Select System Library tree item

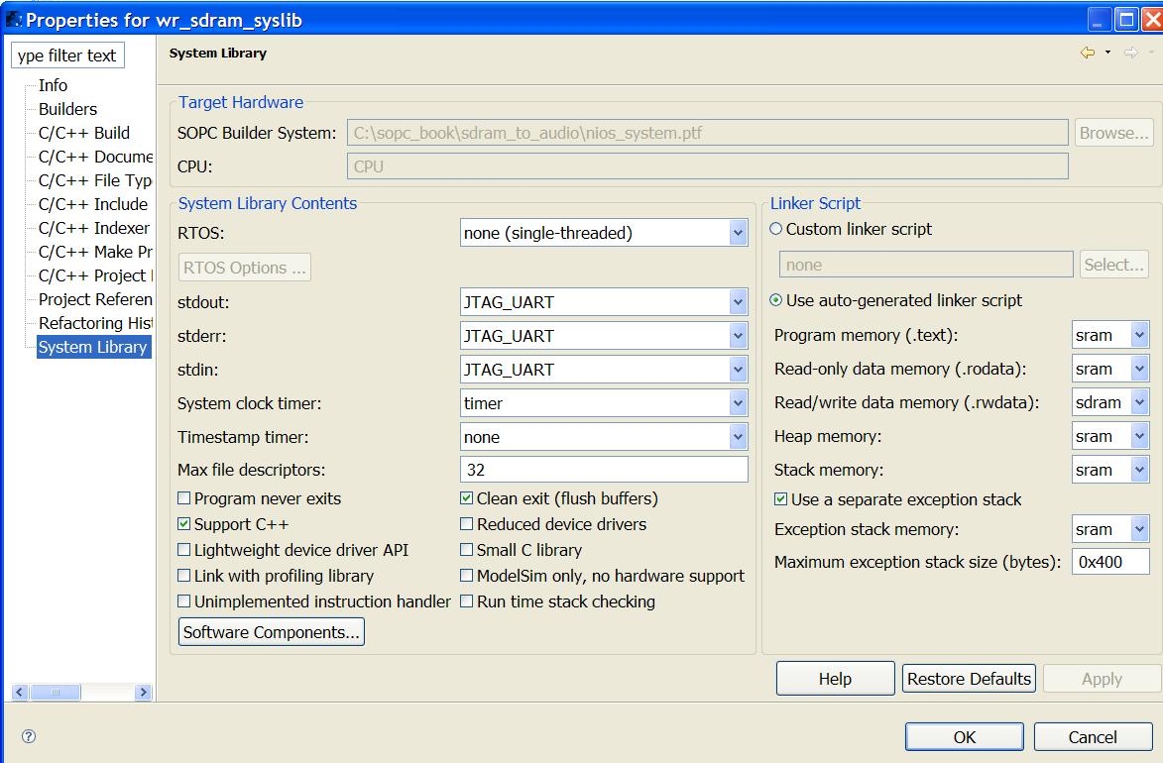[x=93, y=347]
